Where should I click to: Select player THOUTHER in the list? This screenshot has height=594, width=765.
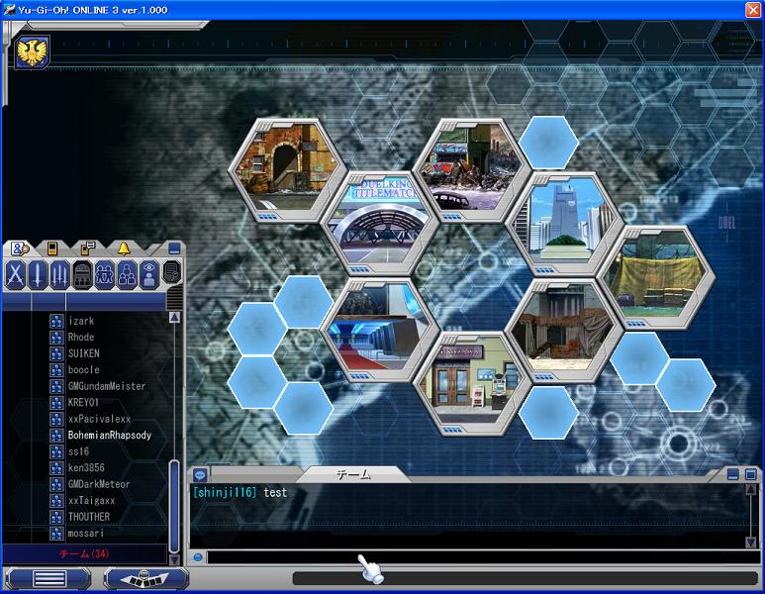coord(89,517)
